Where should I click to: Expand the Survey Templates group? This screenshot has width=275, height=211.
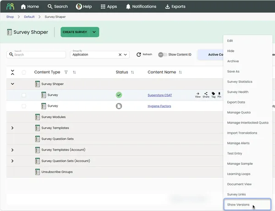click(x=12, y=128)
